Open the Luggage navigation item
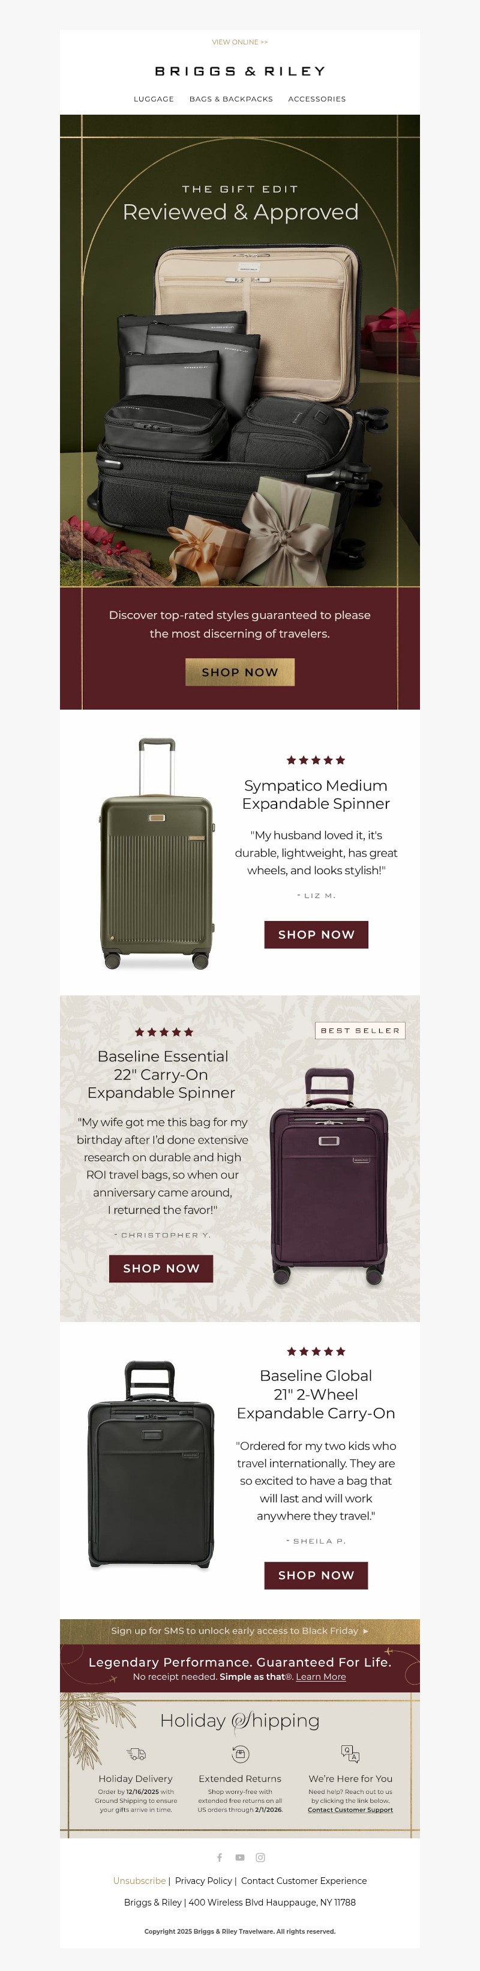This screenshot has width=480, height=1971. pos(154,98)
